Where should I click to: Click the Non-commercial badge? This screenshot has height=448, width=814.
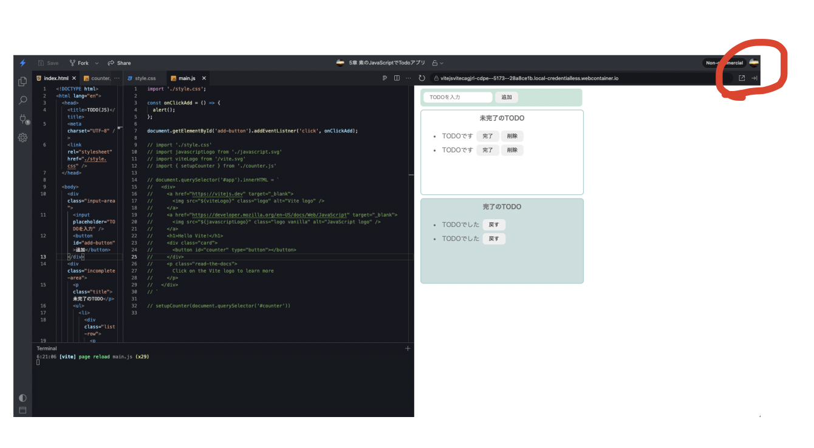pos(724,63)
